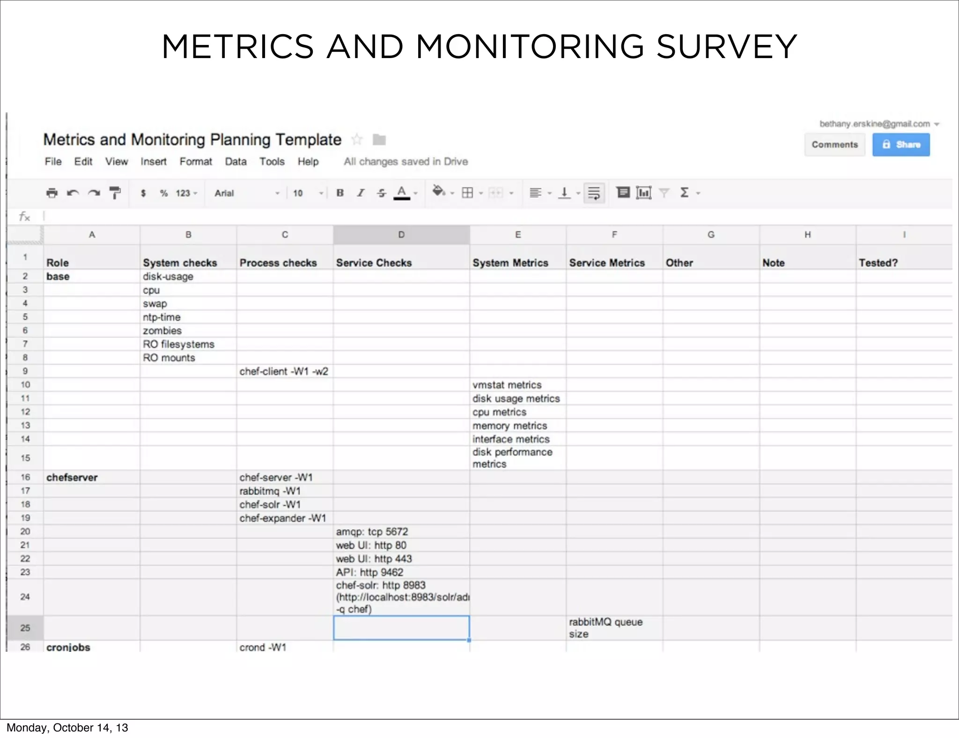This screenshot has height=738, width=959.
Task: Redo the last action
Action: 94,193
